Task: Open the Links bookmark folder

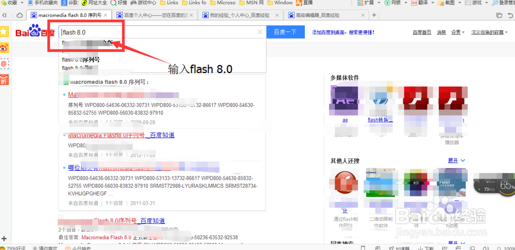Action: click(169, 3)
